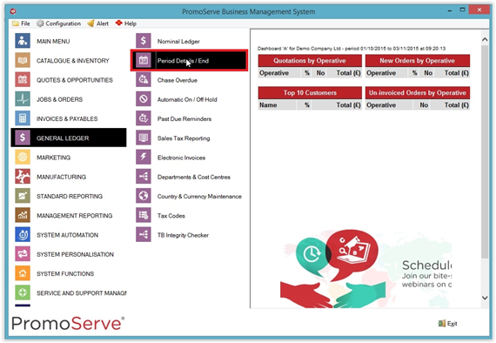Open the Configuration menu
This screenshot has width=496, height=343.
(58, 24)
